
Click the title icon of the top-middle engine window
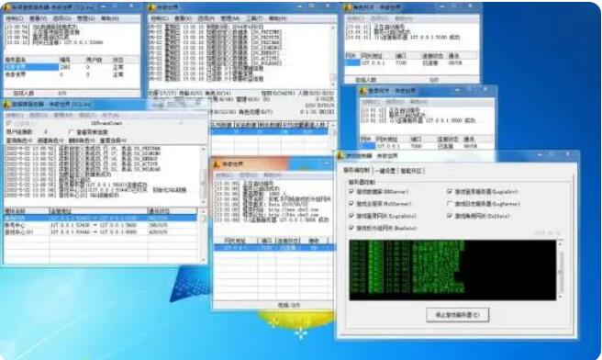(x=152, y=7)
